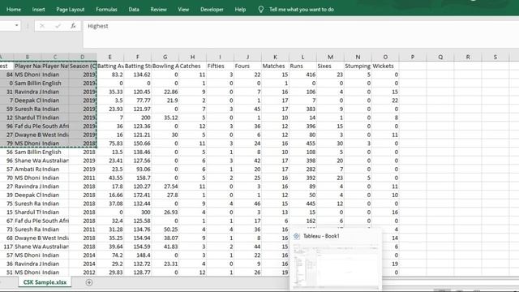Click the runs value 445

(302, 204)
